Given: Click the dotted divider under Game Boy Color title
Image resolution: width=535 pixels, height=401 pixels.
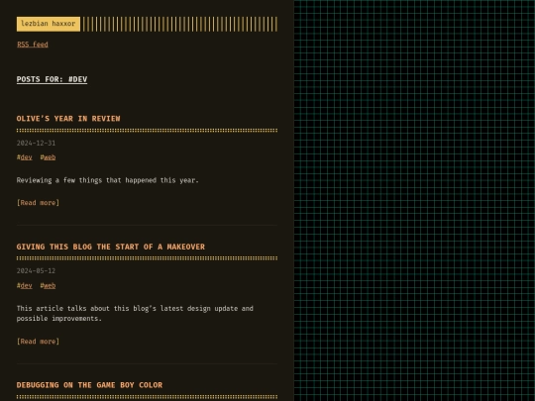Looking at the screenshot, I should (147, 397).
